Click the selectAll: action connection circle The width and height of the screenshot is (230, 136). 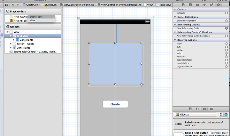tap(227, 57)
